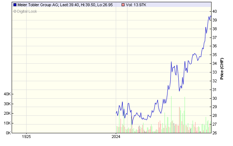
Task: Click the 30 price axis label
Action: (x=214, y=98)
